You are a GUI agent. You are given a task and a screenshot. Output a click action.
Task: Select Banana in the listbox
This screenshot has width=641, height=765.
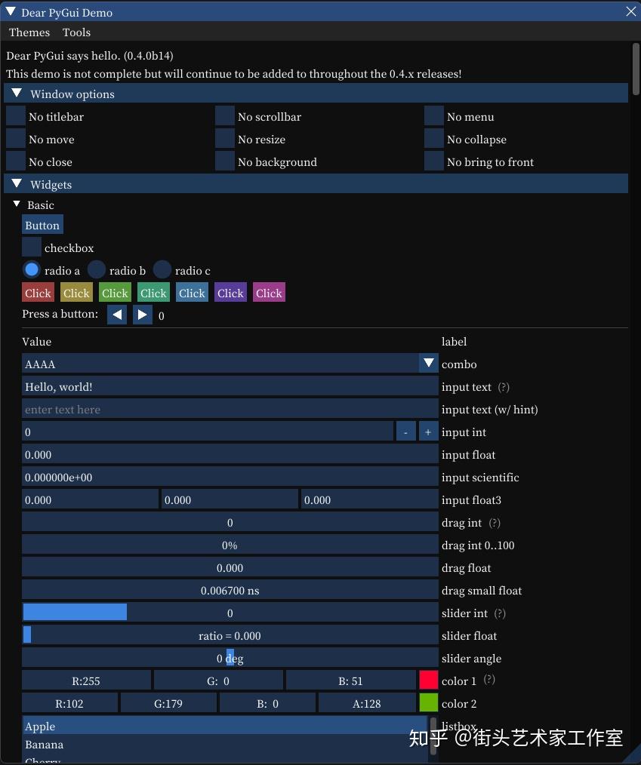click(44, 745)
